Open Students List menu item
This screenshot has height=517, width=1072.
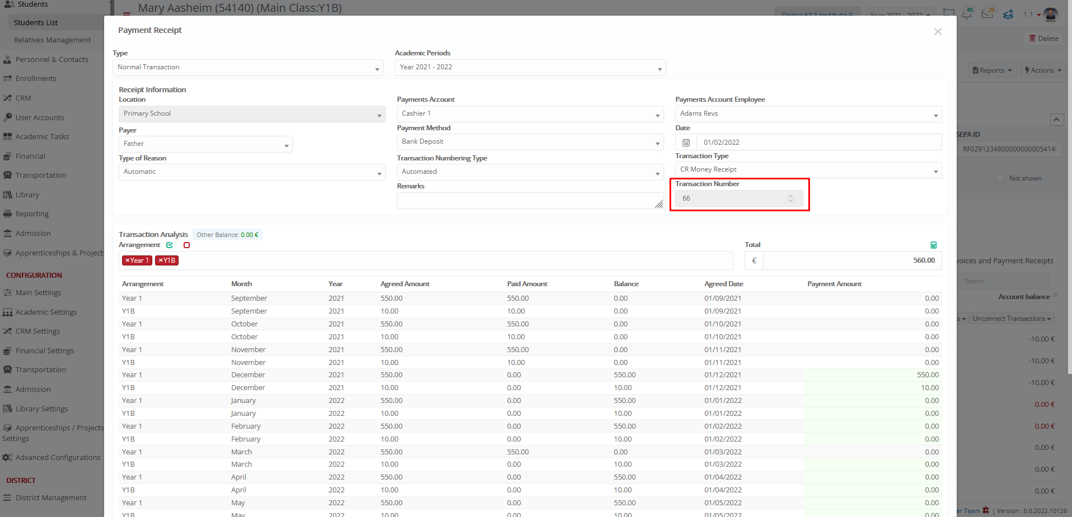36,22
